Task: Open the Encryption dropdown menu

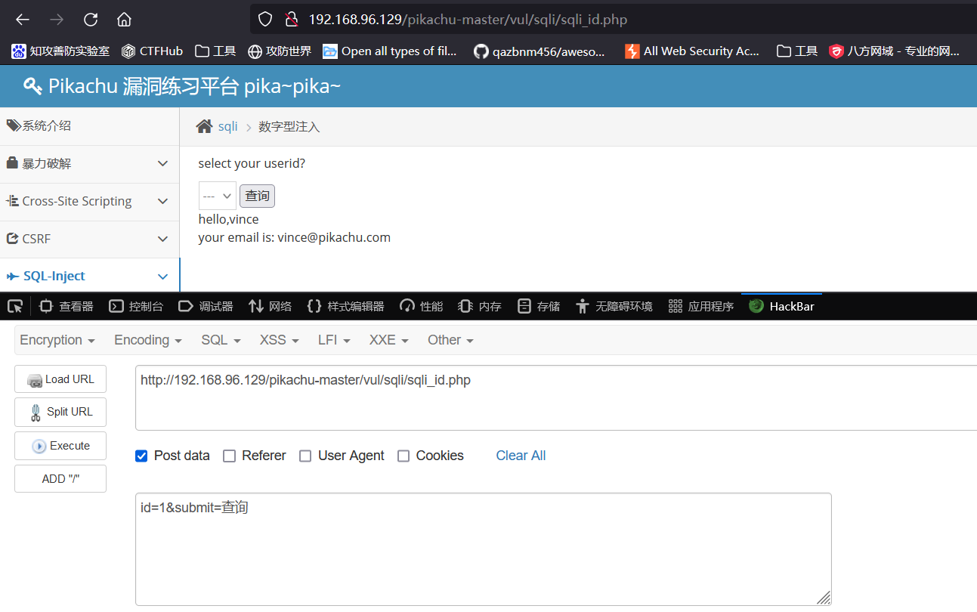Action: 57,340
